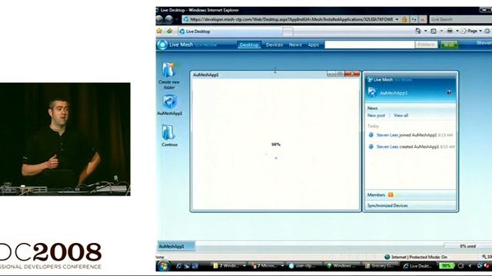
Task: Switch to the Apps tab
Action: click(313, 44)
